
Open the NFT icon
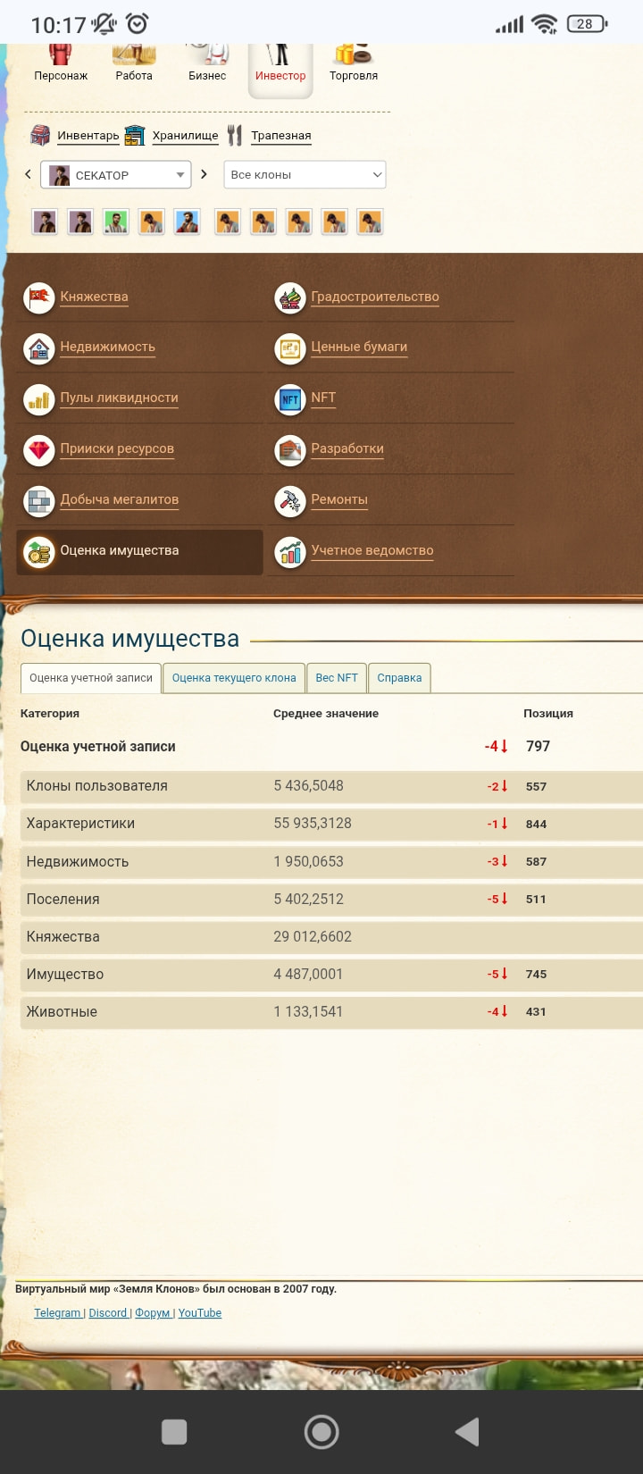pos(290,399)
